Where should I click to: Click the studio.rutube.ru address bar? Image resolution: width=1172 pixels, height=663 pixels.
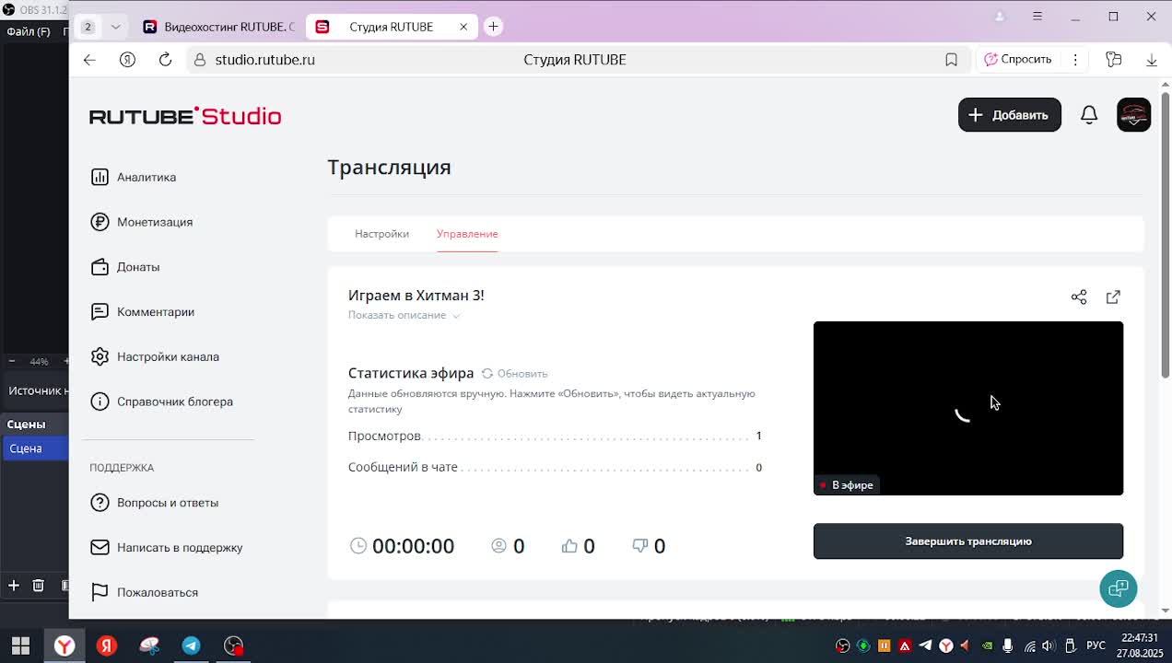pyautogui.click(x=264, y=59)
